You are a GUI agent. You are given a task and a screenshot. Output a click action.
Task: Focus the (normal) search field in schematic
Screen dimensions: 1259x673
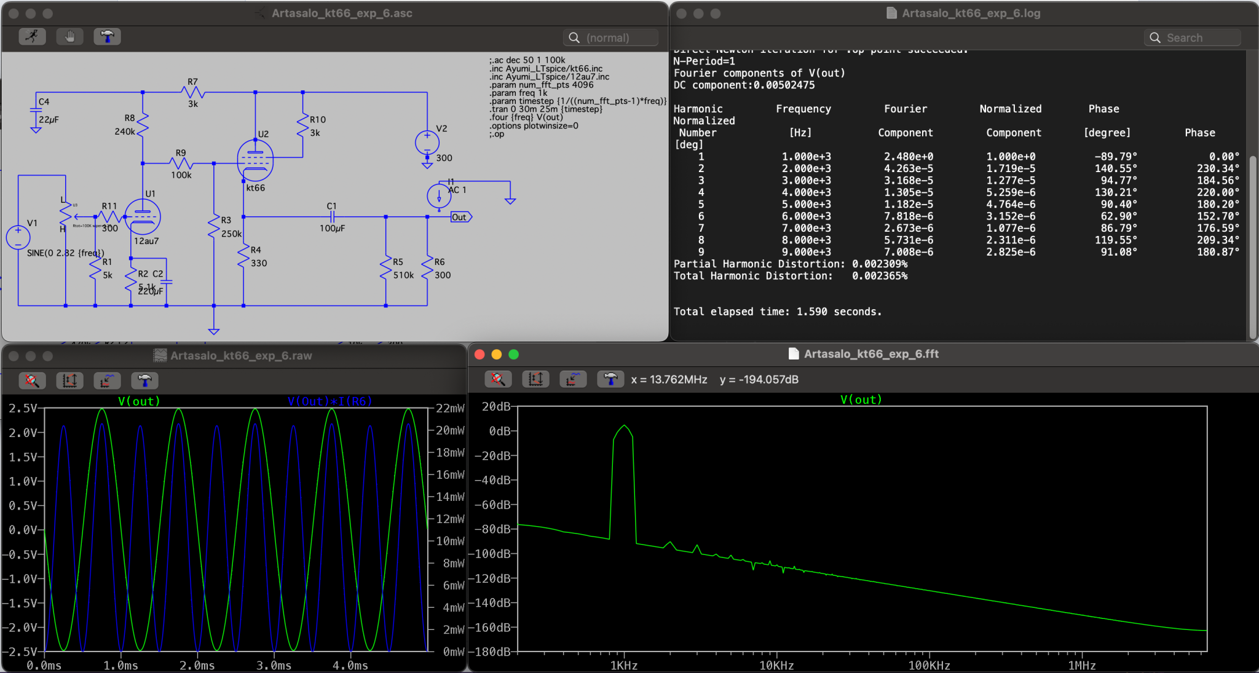(x=610, y=37)
